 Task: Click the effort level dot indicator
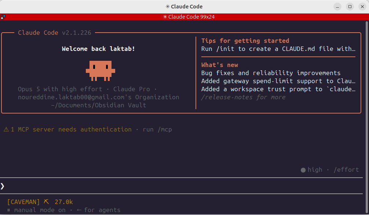[303, 170]
